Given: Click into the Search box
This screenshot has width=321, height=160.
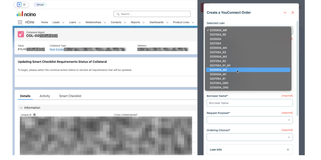Looking at the screenshot, I should coord(152,14).
